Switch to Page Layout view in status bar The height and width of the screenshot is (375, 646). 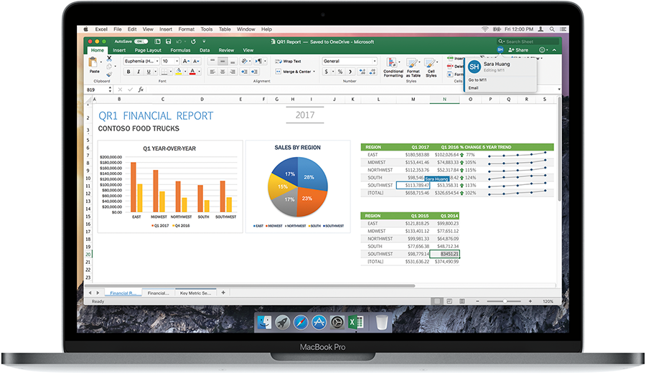coord(449,301)
